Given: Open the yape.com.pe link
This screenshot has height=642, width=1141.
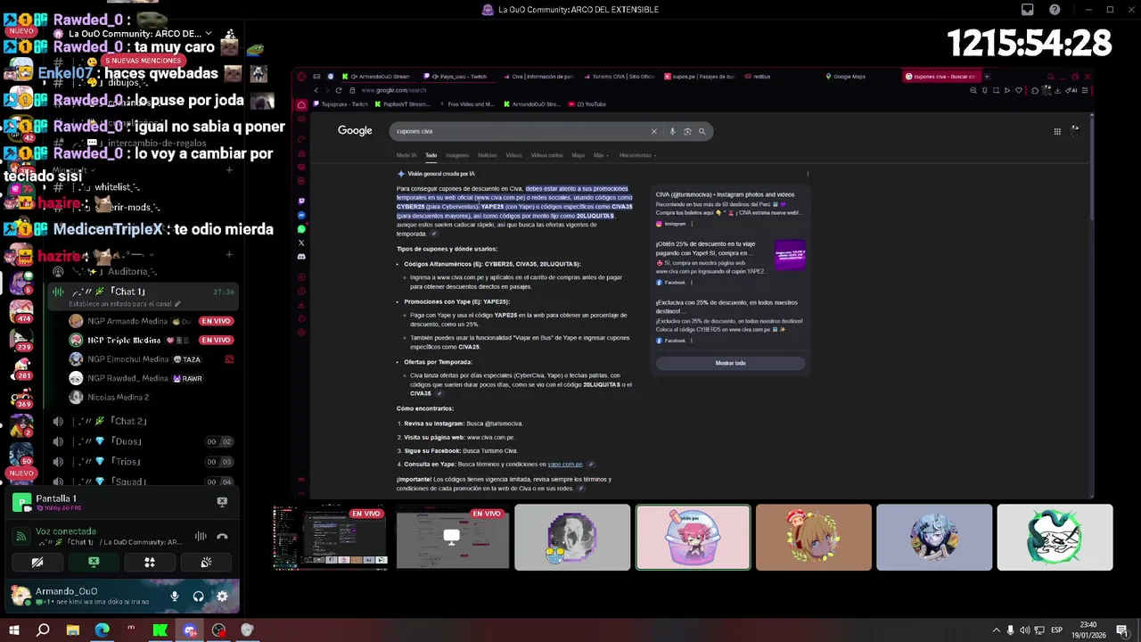Looking at the screenshot, I should click(x=565, y=465).
